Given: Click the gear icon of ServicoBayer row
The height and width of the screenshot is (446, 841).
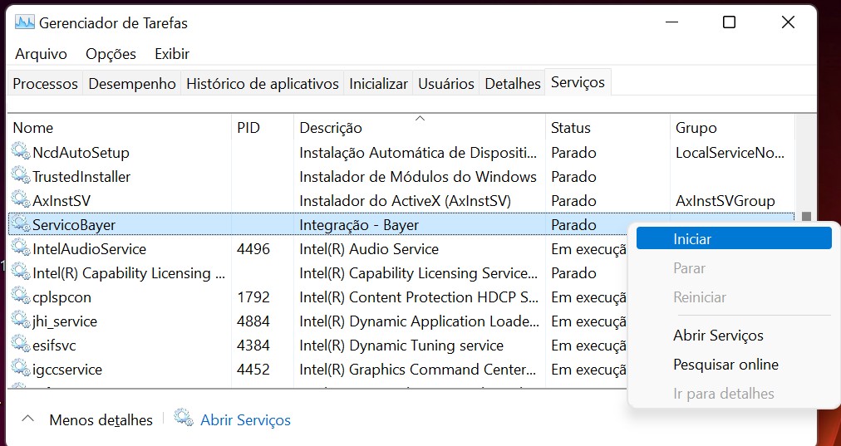Looking at the screenshot, I should [21, 224].
